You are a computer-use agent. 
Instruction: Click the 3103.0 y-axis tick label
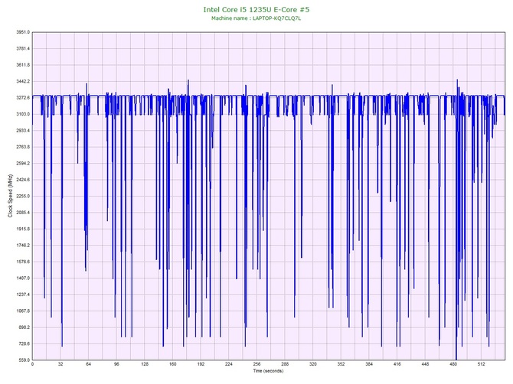[22, 114]
